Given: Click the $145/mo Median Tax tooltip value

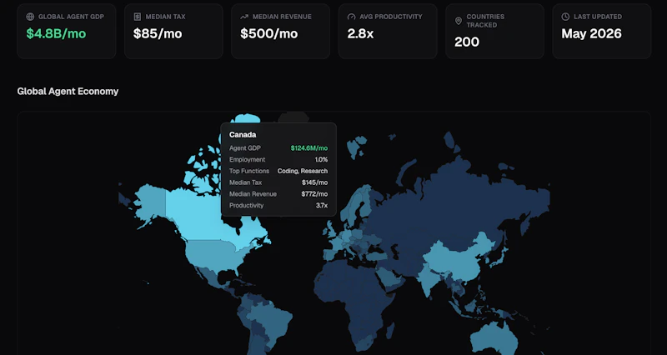Looking at the screenshot, I should point(315,182).
